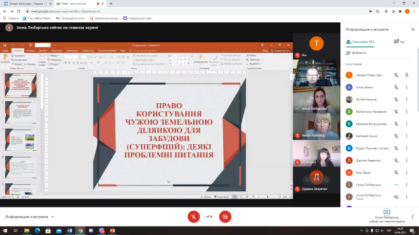Expand Информация о встрече chevron at bottom left
Screen dimensions: 419x235
click(52, 217)
